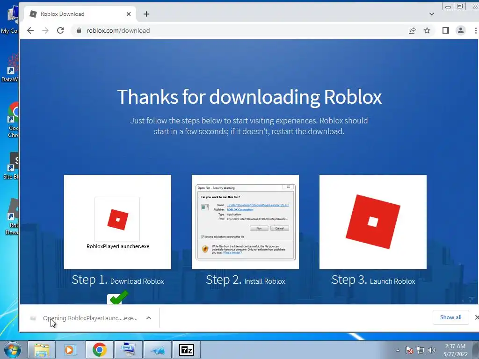
Task: Go back to the previous page
Action: pyautogui.click(x=30, y=30)
